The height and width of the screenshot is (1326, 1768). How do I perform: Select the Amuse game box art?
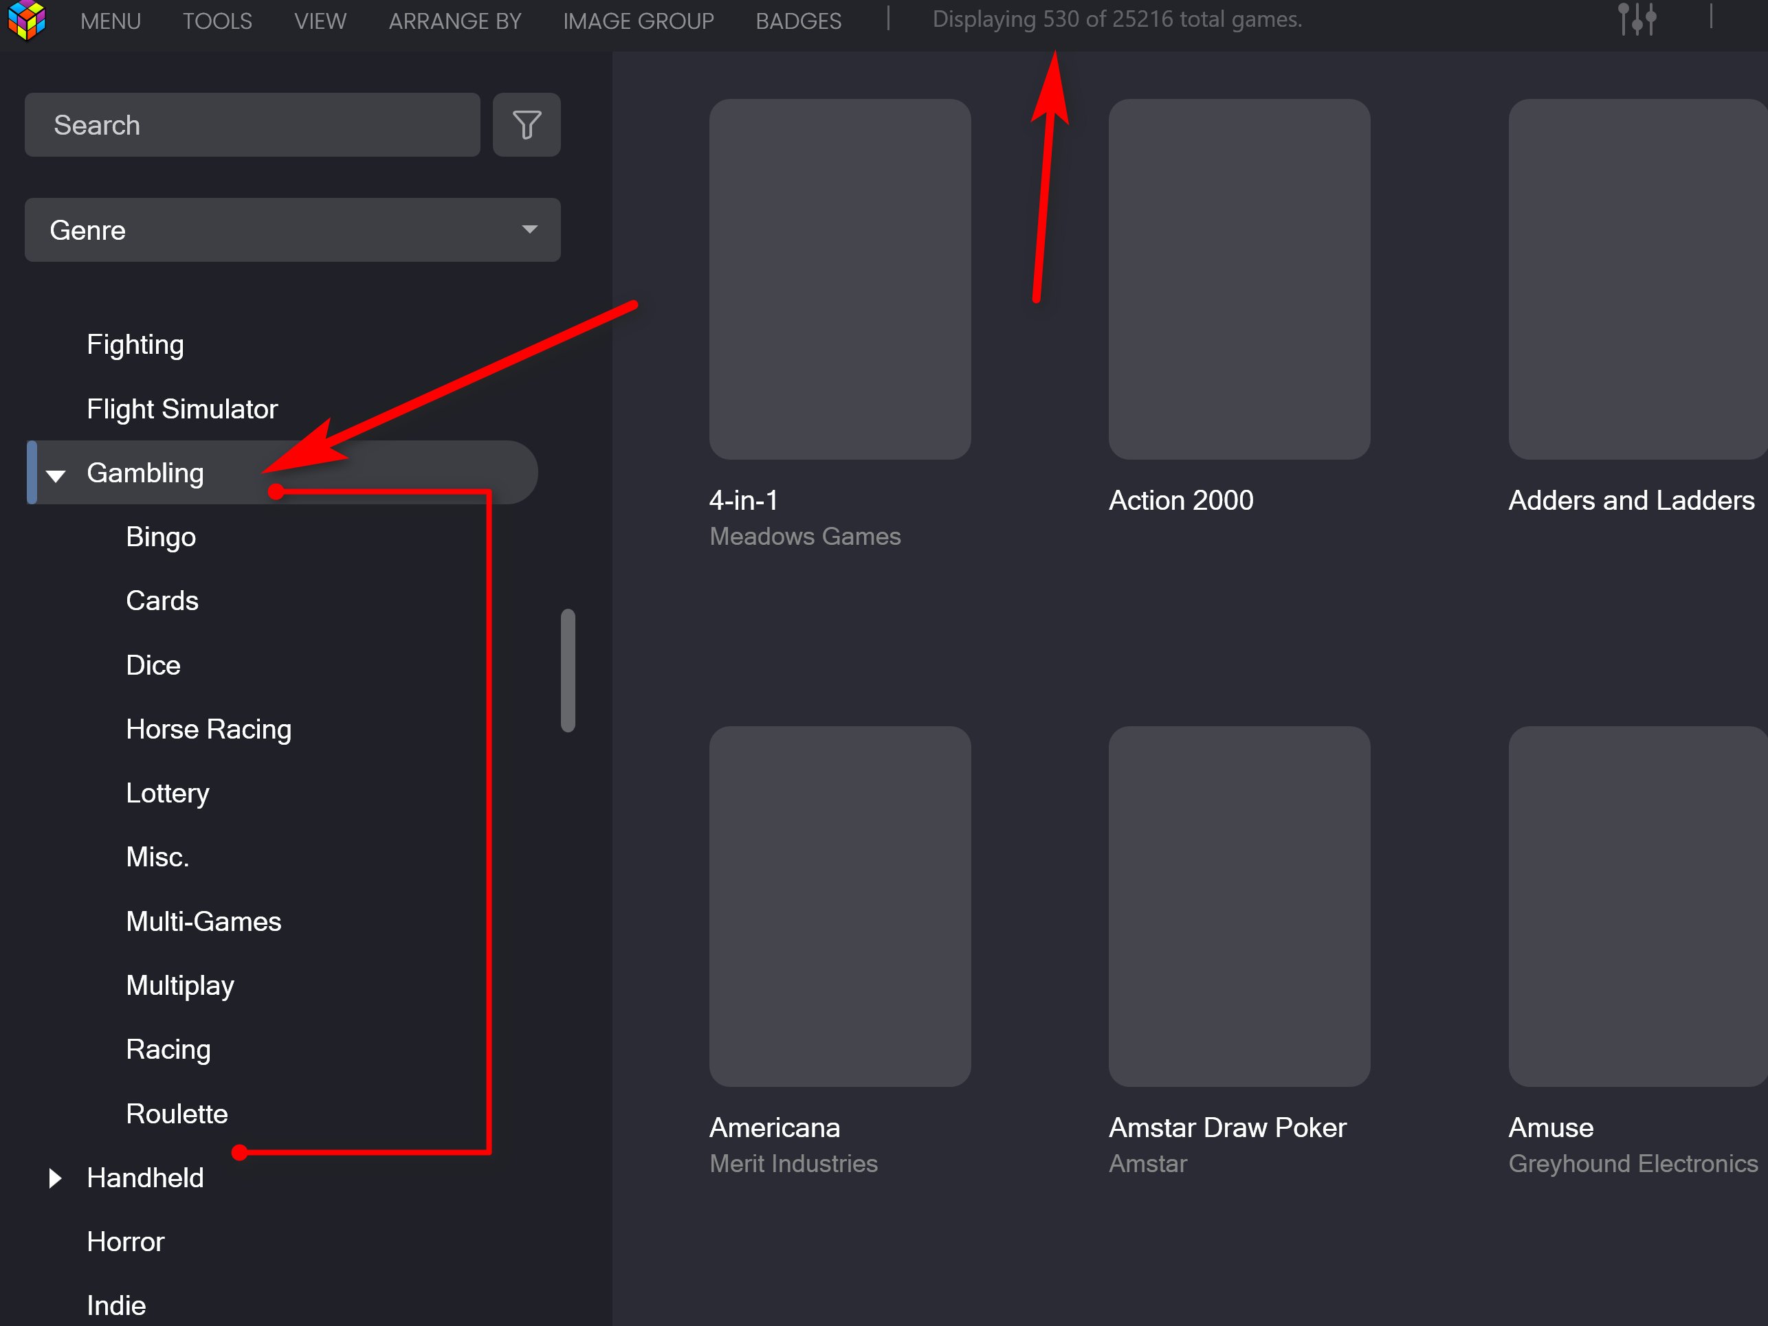[x=1637, y=907]
